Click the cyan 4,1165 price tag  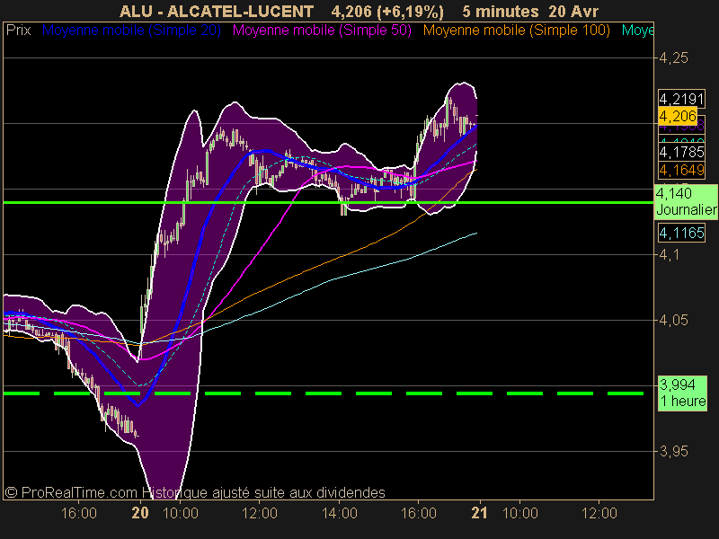coord(681,233)
